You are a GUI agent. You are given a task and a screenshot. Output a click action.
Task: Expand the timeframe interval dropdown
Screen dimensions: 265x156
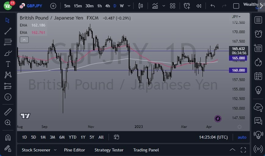129,6
